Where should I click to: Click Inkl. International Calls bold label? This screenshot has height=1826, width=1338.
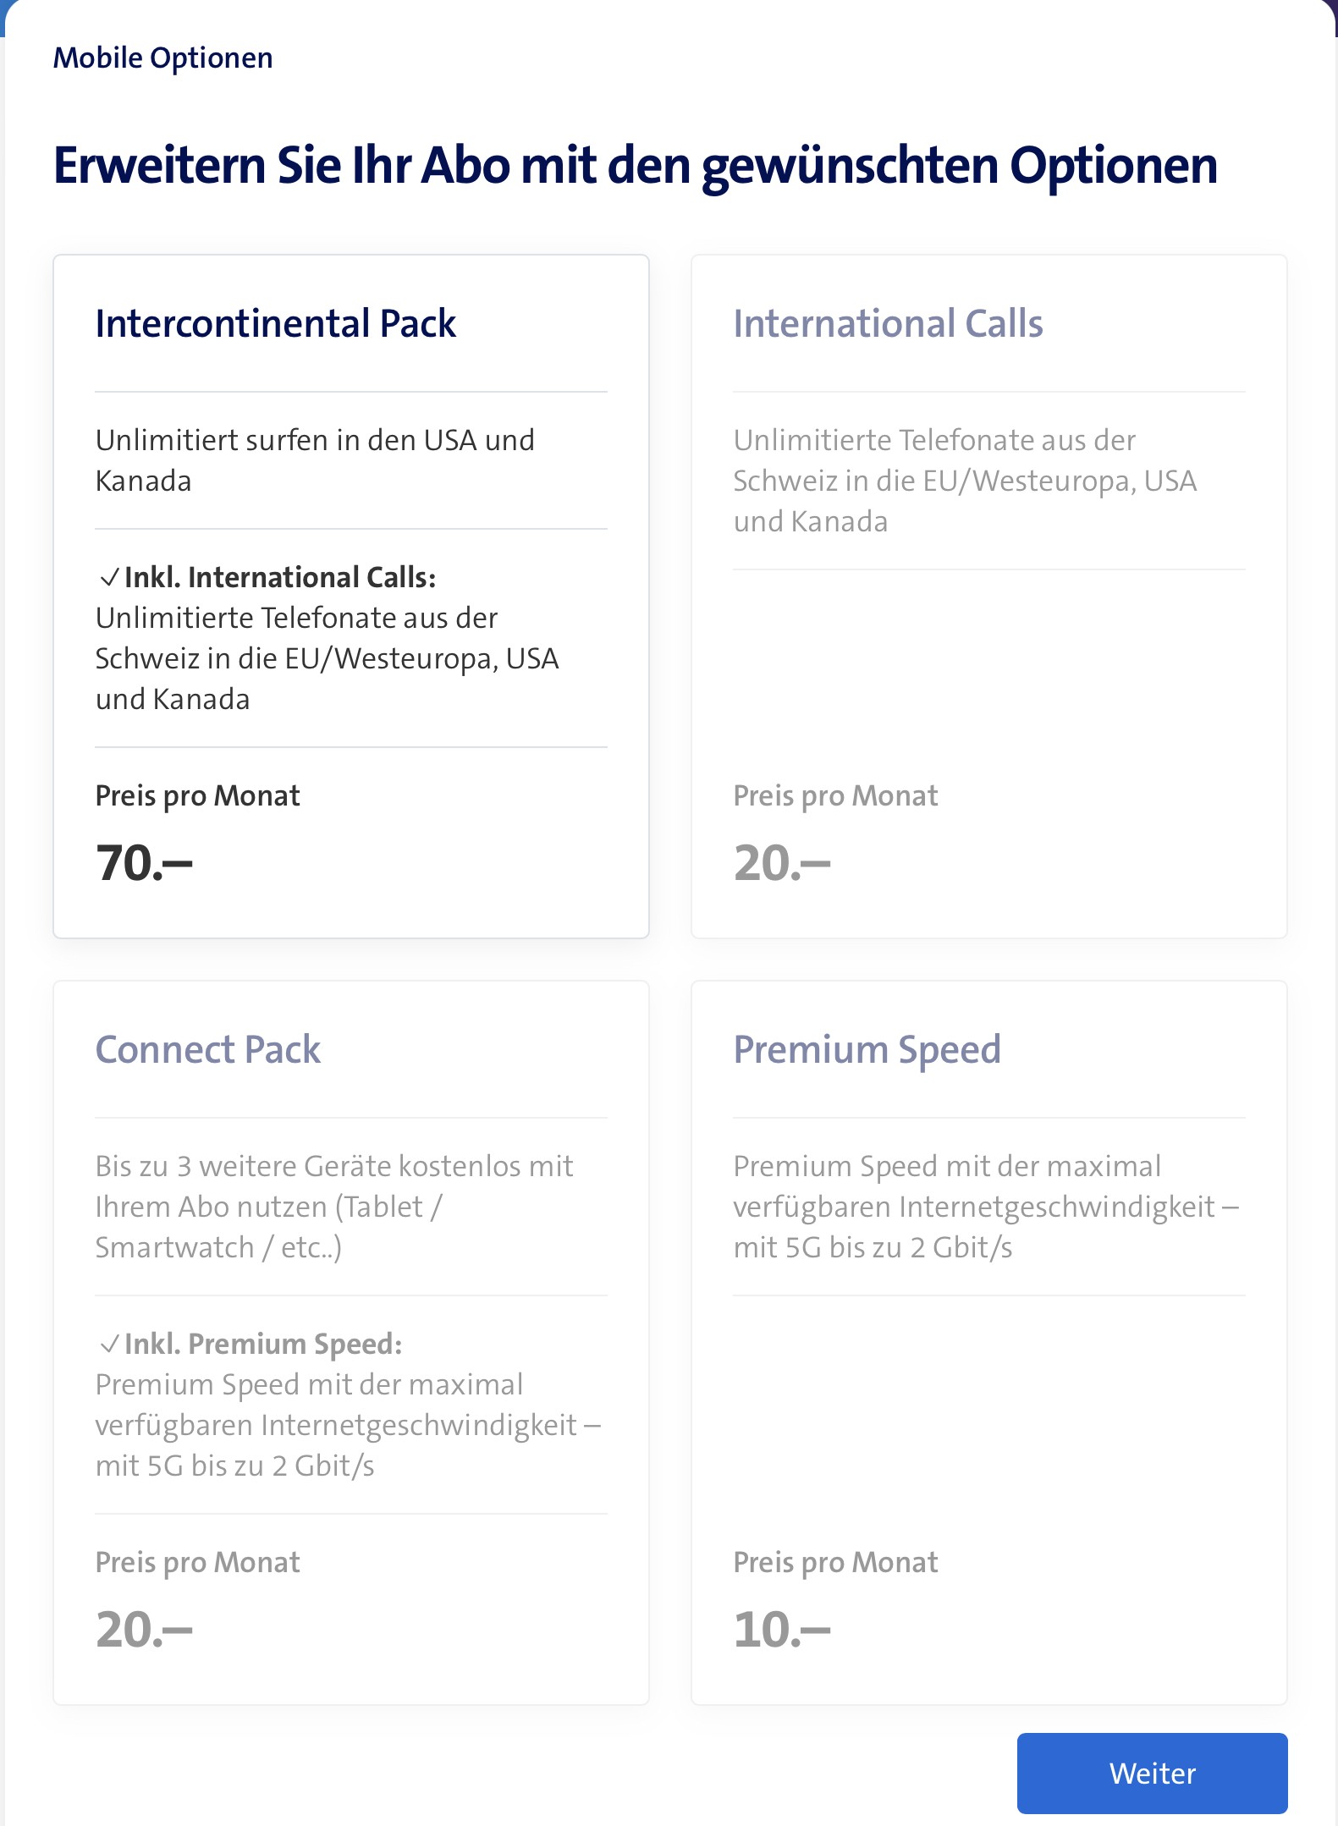pyautogui.click(x=280, y=578)
